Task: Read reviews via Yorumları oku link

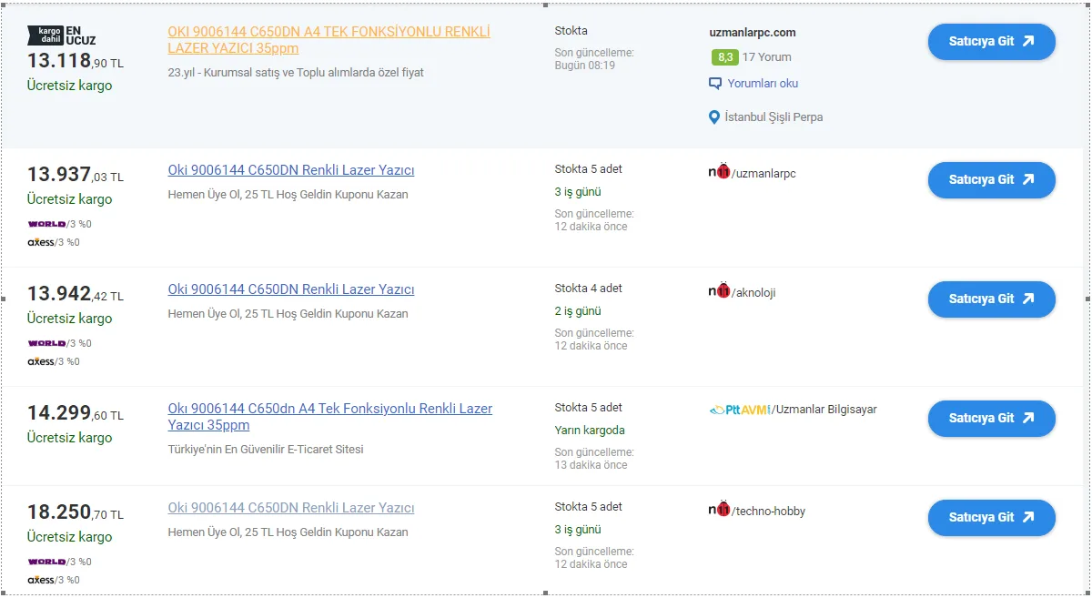Action: [x=763, y=83]
